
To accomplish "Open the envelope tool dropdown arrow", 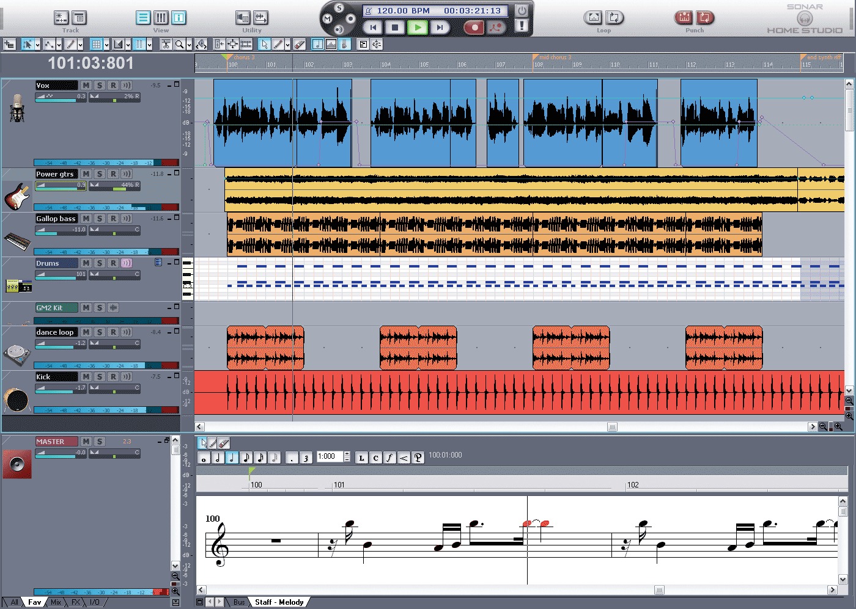I will pos(59,44).
